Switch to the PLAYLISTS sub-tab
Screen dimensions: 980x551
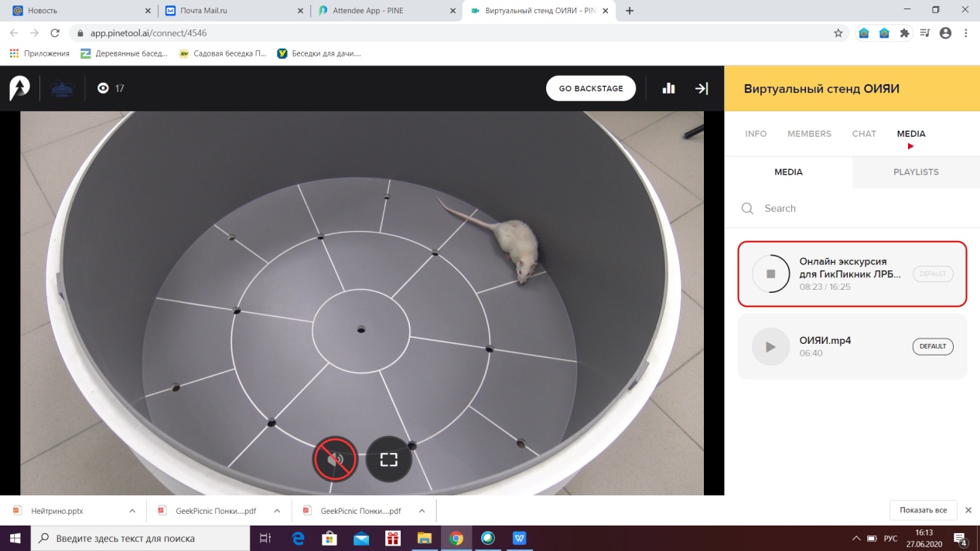click(x=916, y=172)
